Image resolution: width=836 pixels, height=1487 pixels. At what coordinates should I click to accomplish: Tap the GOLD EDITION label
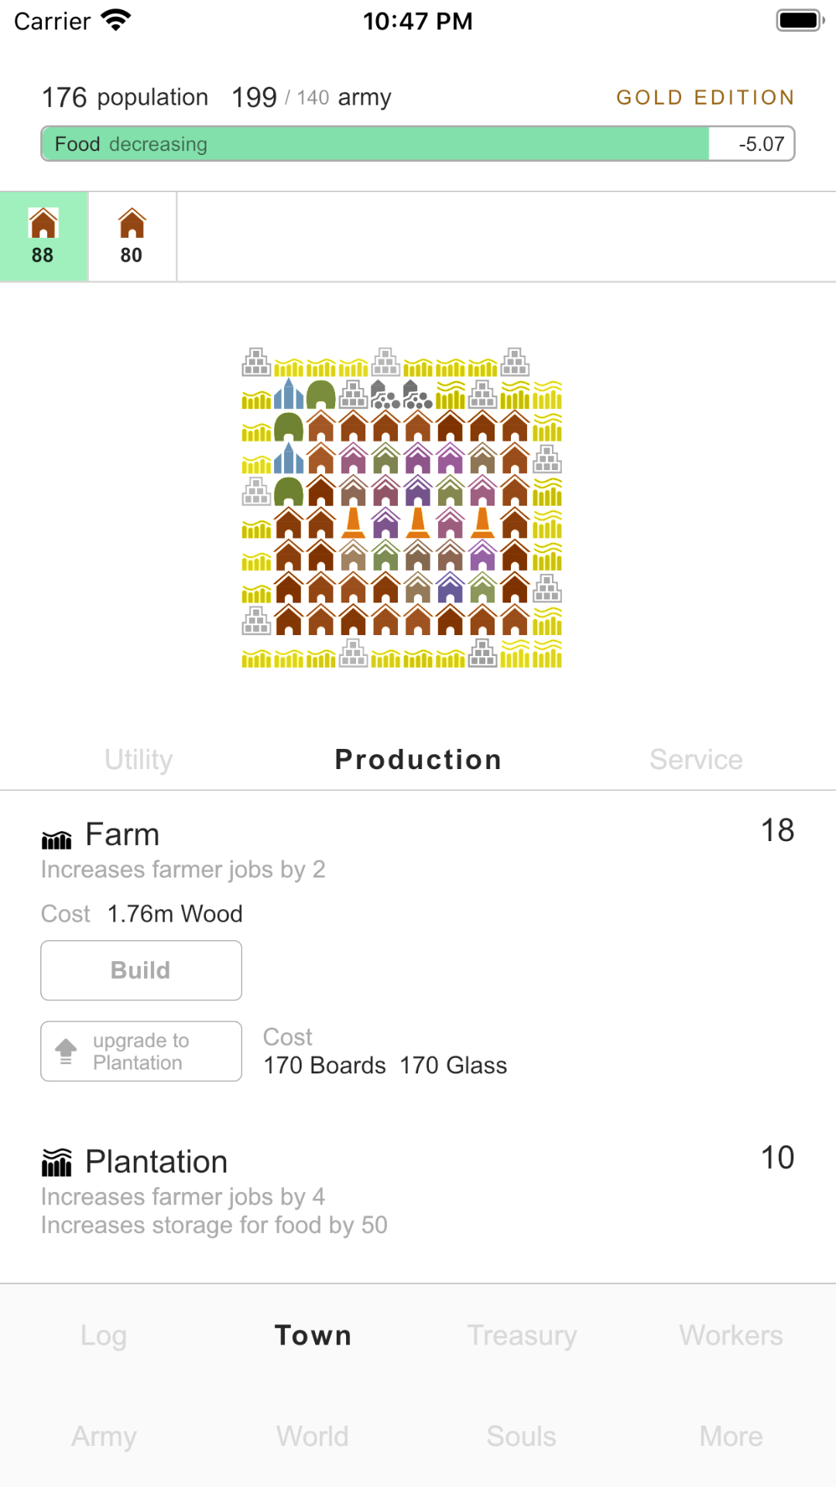705,98
